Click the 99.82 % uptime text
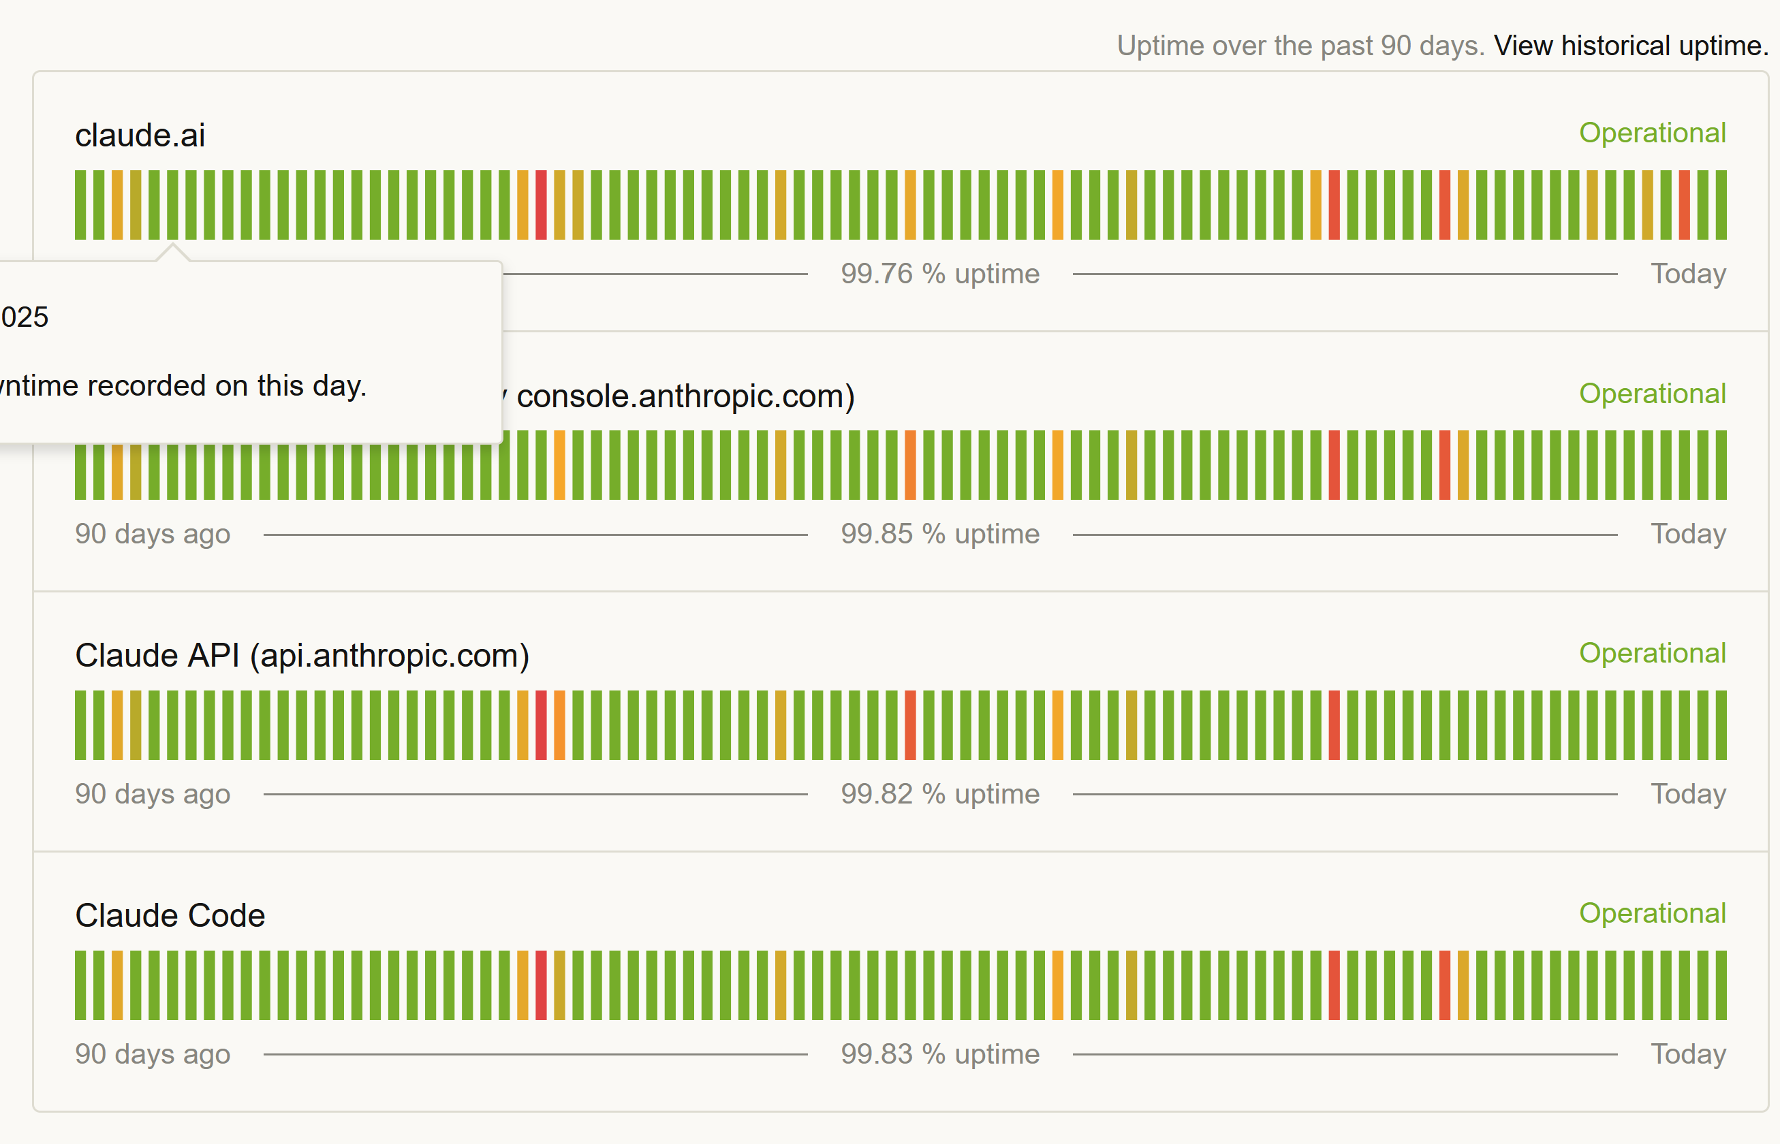 click(x=940, y=794)
